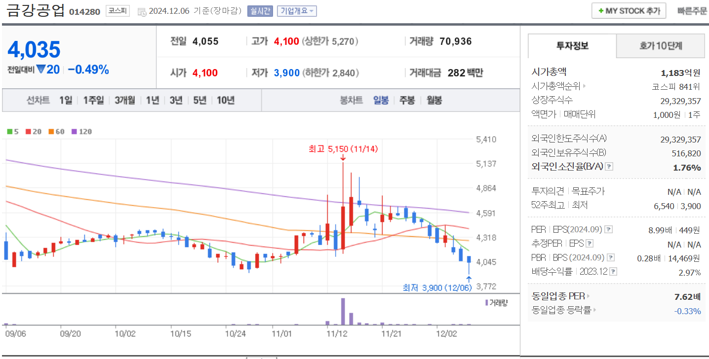Select the 일봉 daily candle chart
The width and height of the screenshot is (709, 359).
point(381,100)
